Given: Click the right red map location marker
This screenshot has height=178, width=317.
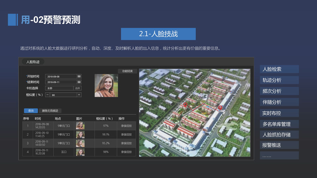Looking at the screenshot, I should tap(220, 107).
